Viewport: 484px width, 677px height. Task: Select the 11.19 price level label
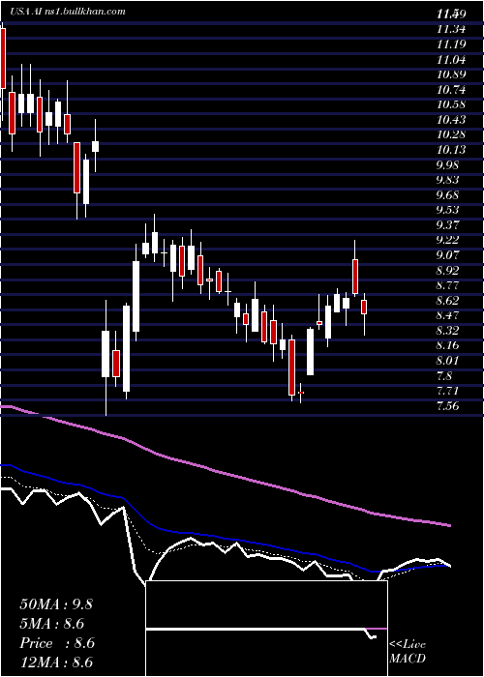click(451, 44)
